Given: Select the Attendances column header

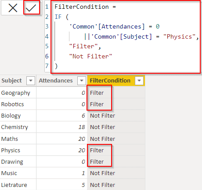Looking at the screenshot, I should (61, 80).
